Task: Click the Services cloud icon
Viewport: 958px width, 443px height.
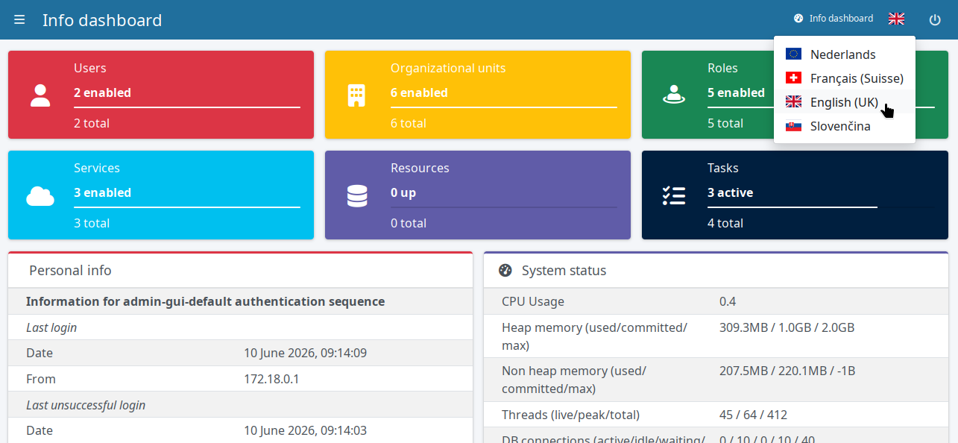Action: coord(40,195)
